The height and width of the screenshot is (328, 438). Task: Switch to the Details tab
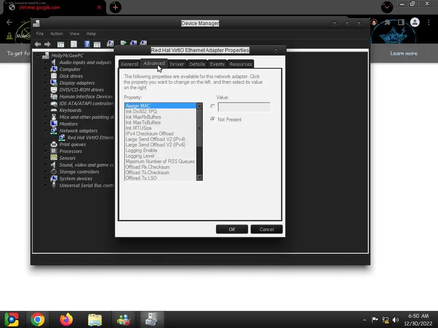point(197,64)
